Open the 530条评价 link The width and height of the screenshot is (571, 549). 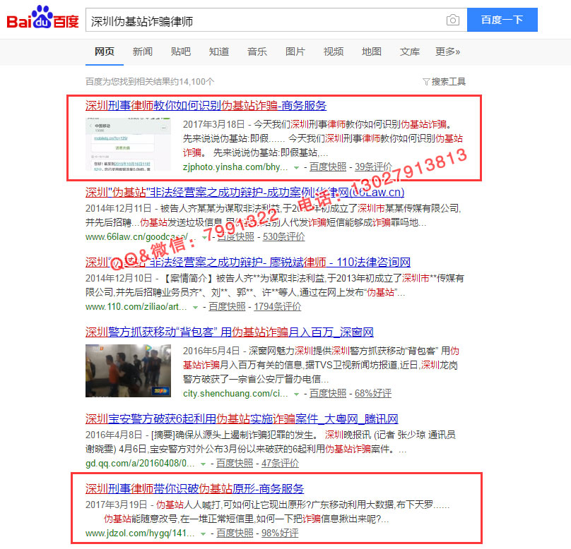click(x=283, y=236)
